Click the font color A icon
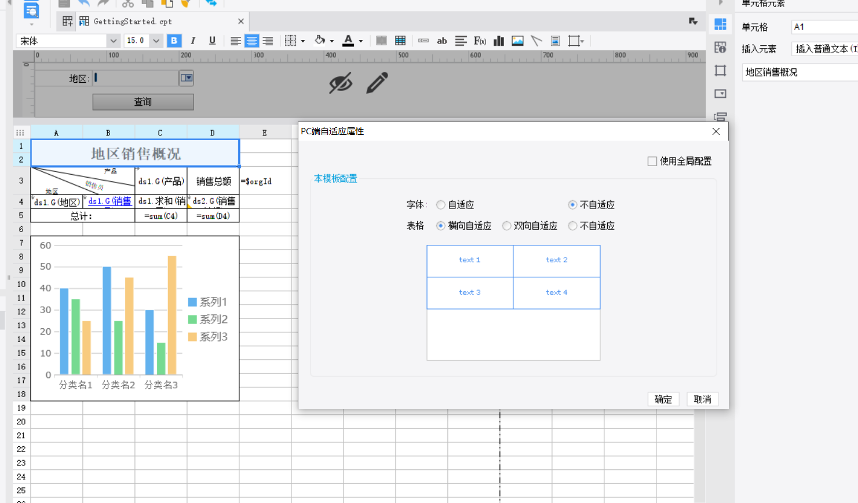Screen dimensions: 858x503 [348, 41]
